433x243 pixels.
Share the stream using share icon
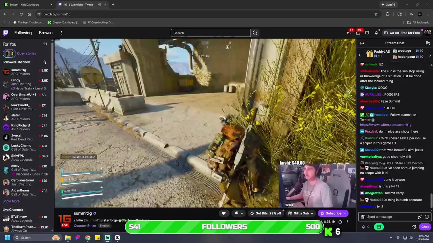pos(340,222)
